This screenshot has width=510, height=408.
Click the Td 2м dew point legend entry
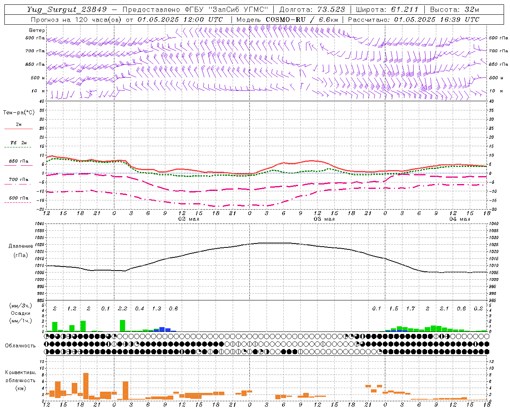point(18,143)
